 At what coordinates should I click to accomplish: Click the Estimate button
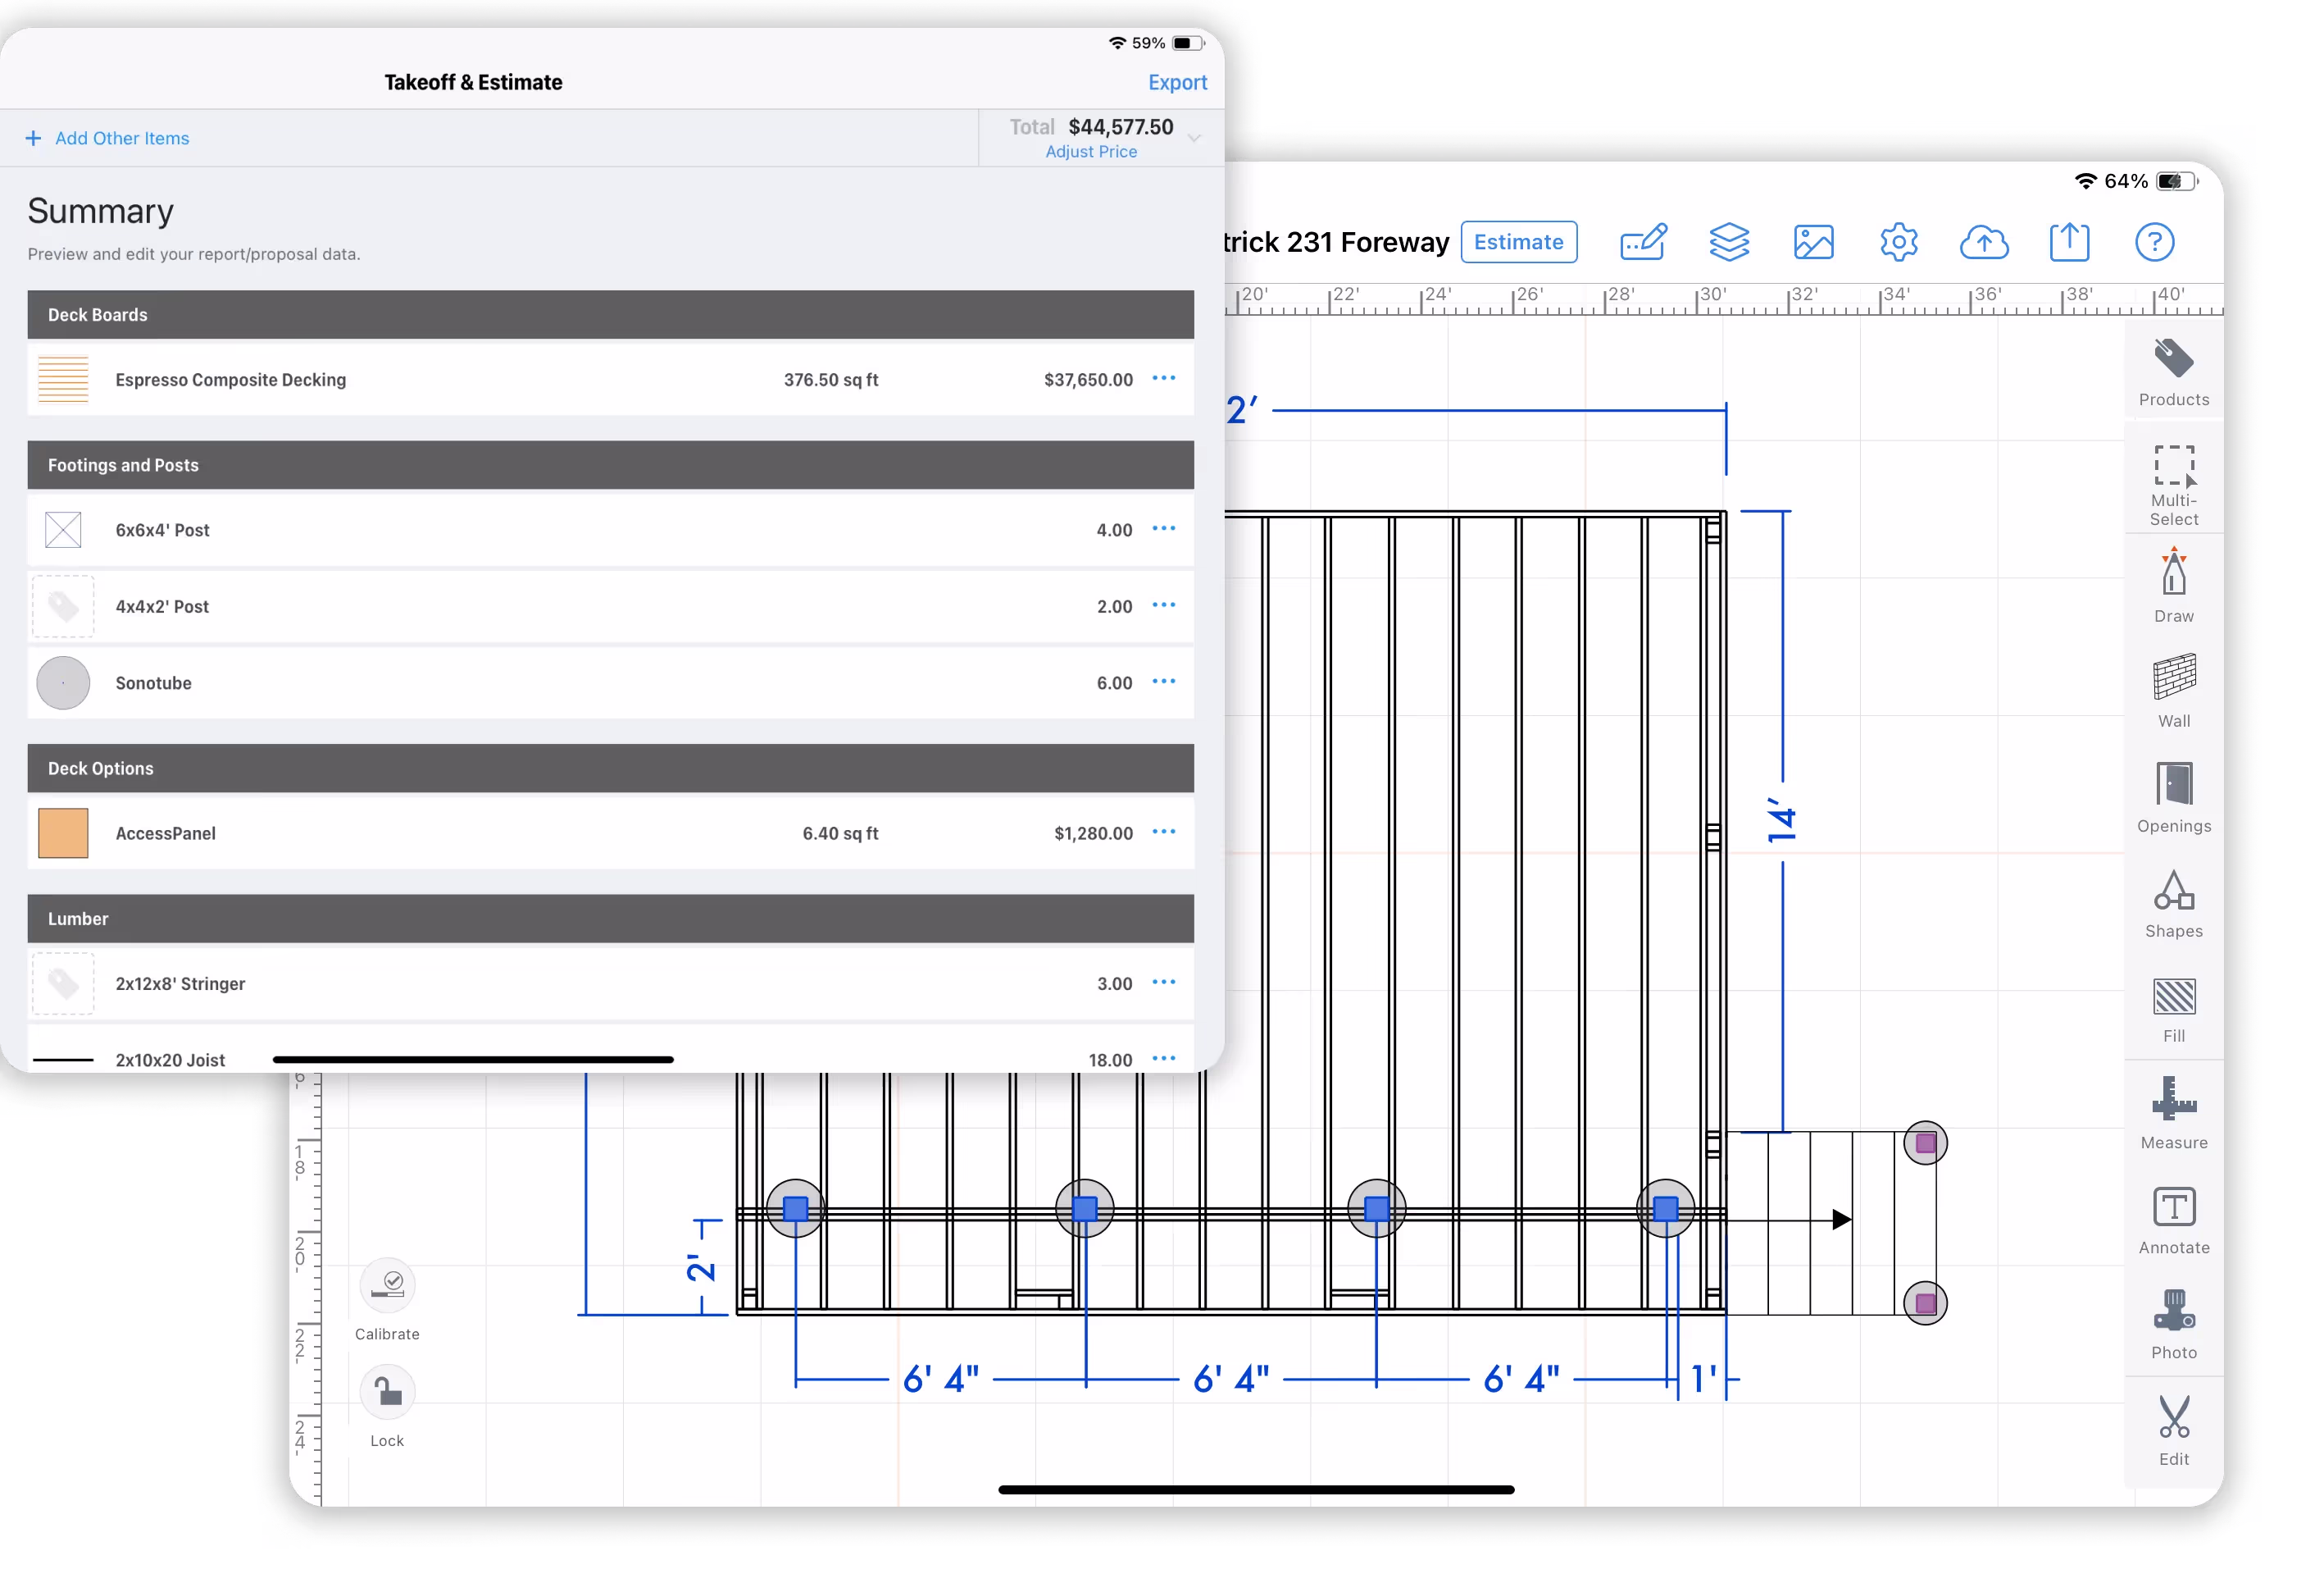click(1518, 242)
